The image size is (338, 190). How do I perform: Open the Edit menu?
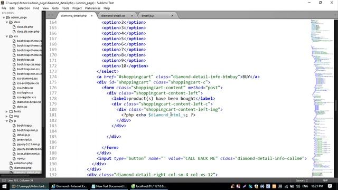[12, 8]
